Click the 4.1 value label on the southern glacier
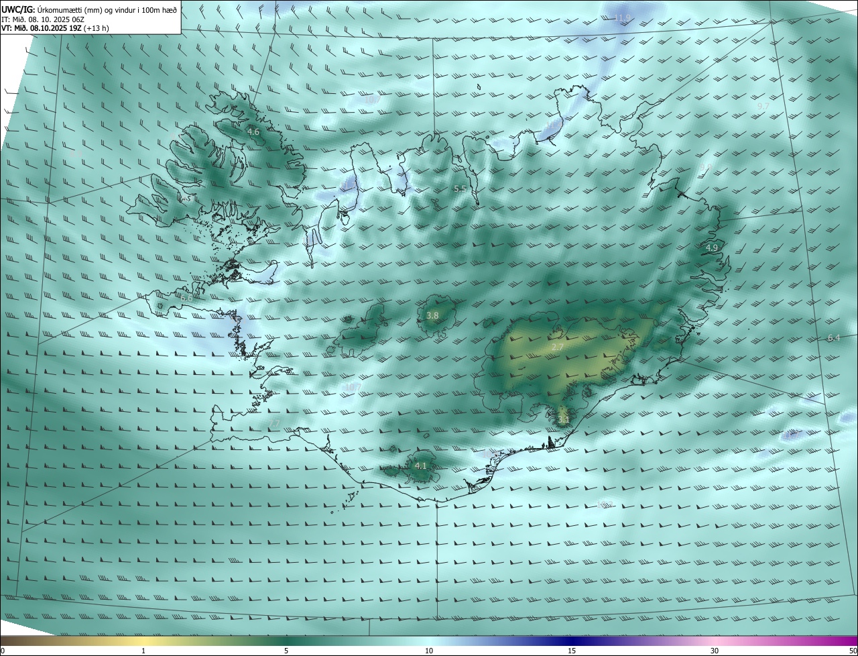Image resolution: width=858 pixels, height=656 pixels. tap(420, 466)
